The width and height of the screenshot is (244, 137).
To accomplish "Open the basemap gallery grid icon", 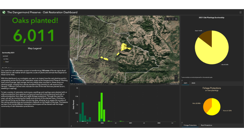I will (x=176, y=19).
